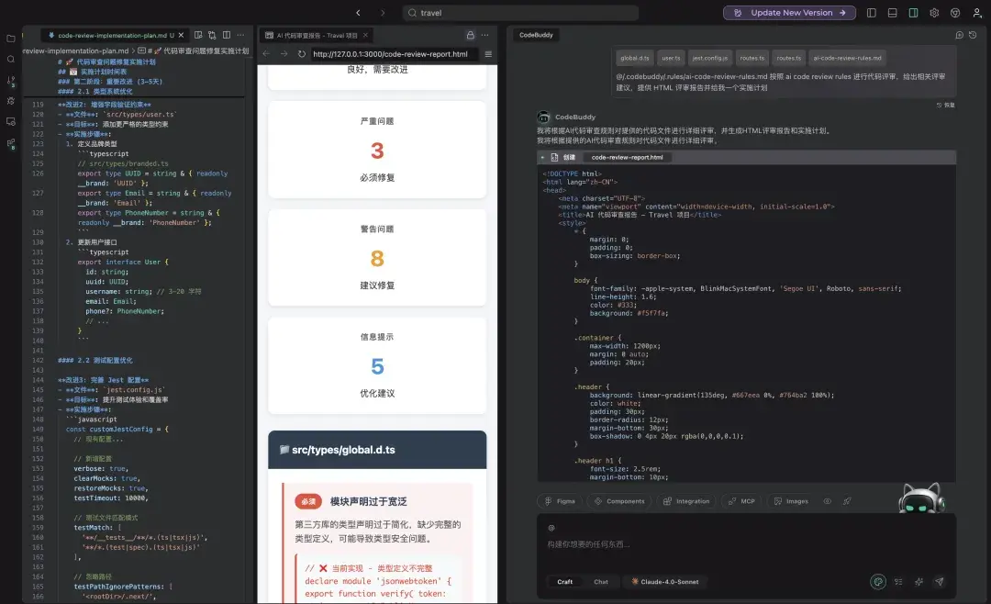Open markdown preview for the implementation plan

[199, 35]
